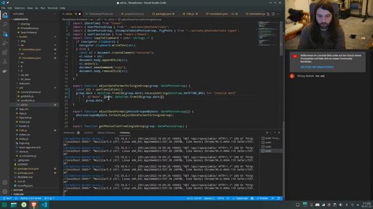This screenshot has height=209, width=373.
Task: Open the Brave browser taskbar icon
Action: point(34,205)
